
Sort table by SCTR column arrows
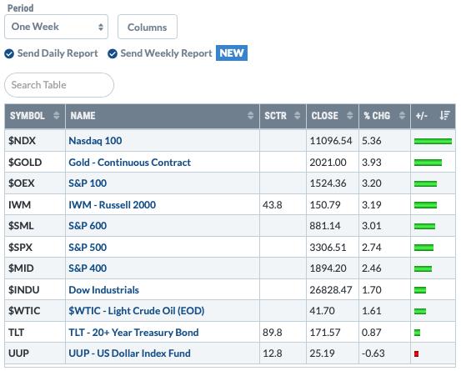click(x=298, y=116)
